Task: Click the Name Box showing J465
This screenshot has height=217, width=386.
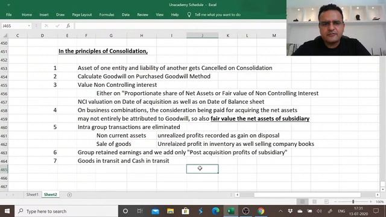Action: pos(14,26)
